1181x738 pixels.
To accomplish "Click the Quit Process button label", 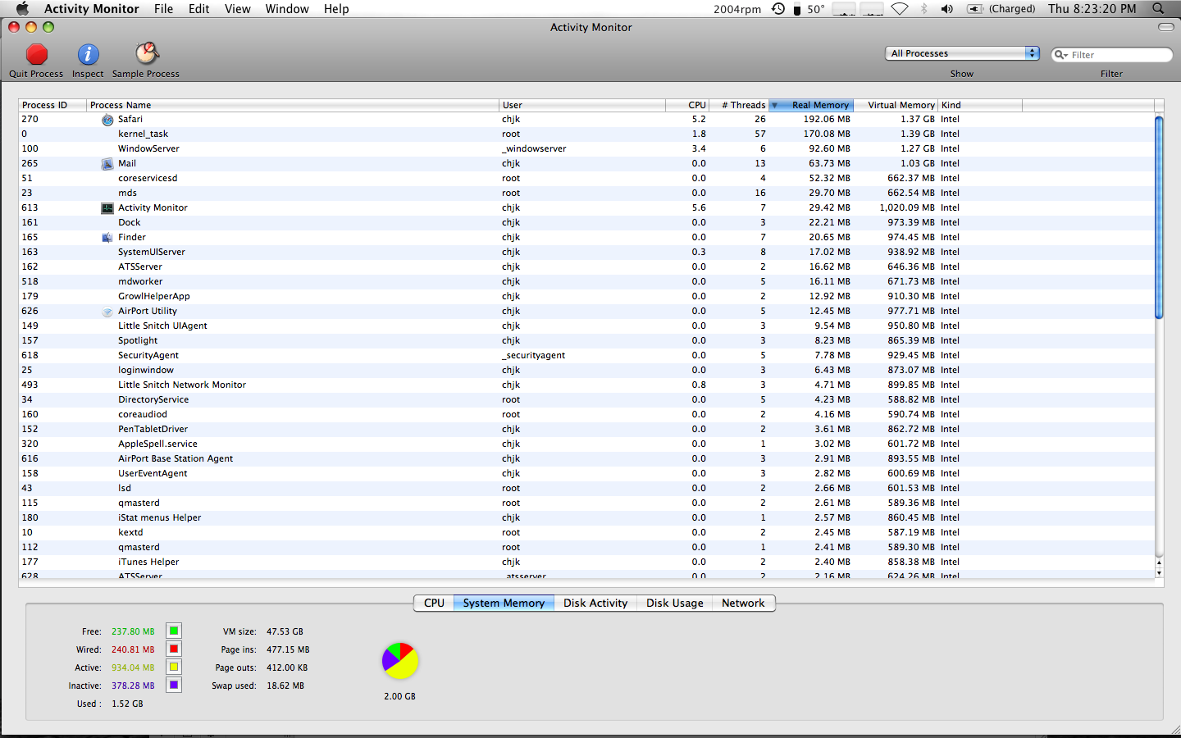I will 36,74.
